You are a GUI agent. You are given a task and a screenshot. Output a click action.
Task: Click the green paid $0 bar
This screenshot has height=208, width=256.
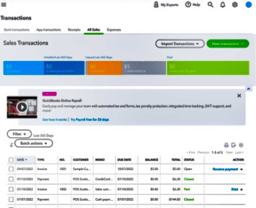pos(208,68)
